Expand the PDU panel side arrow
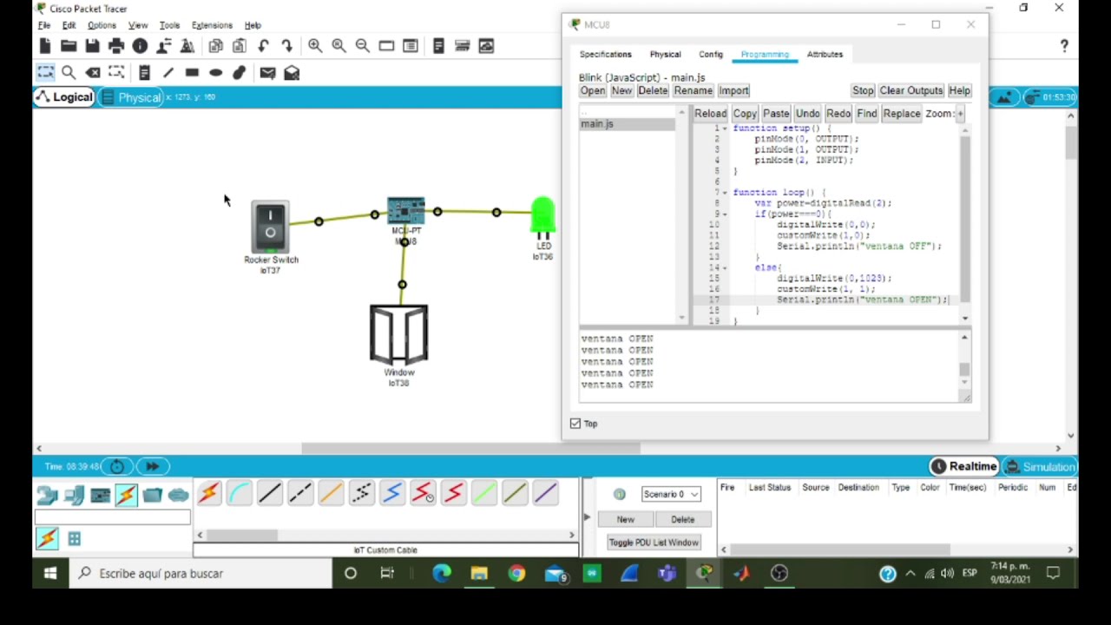Viewport: 1111px width, 625px height. (587, 517)
